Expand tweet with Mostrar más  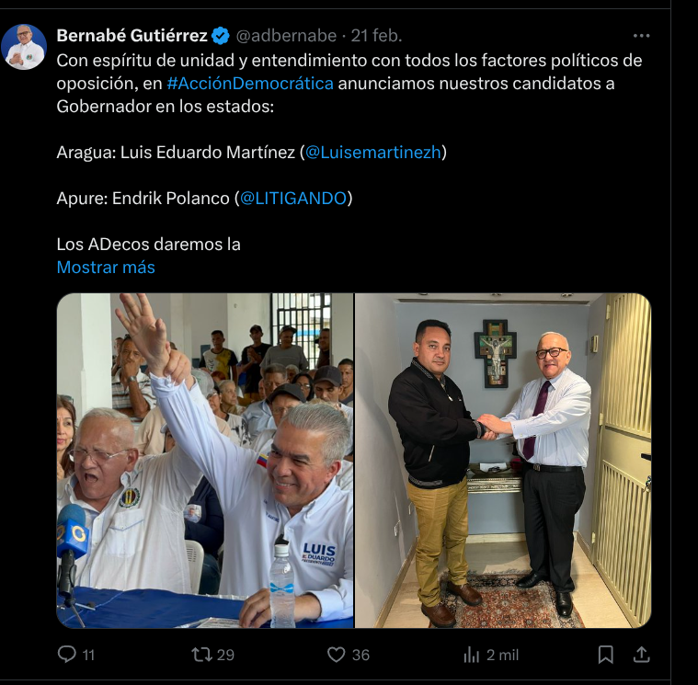point(106,267)
